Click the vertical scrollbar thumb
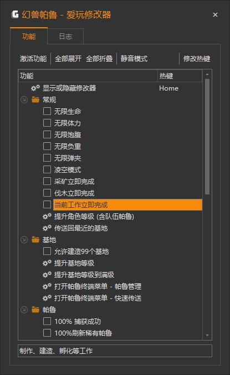Image resolution: width=230 pixels, height=375 pixels. [207, 137]
